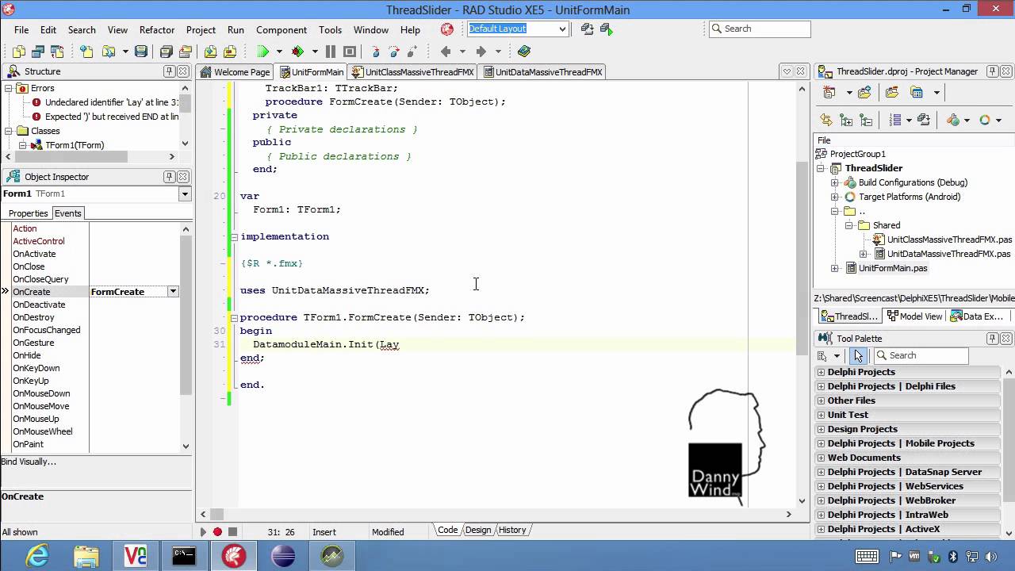Open the OnCreate event value dropdown

pos(173,292)
